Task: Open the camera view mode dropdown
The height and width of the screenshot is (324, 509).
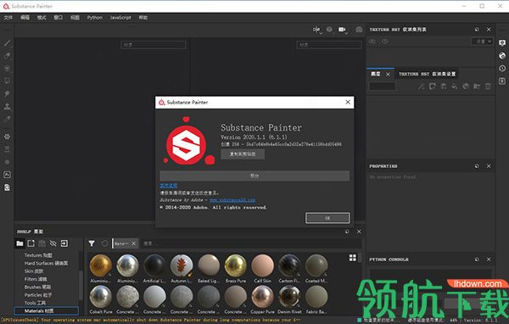Action: (x=343, y=30)
